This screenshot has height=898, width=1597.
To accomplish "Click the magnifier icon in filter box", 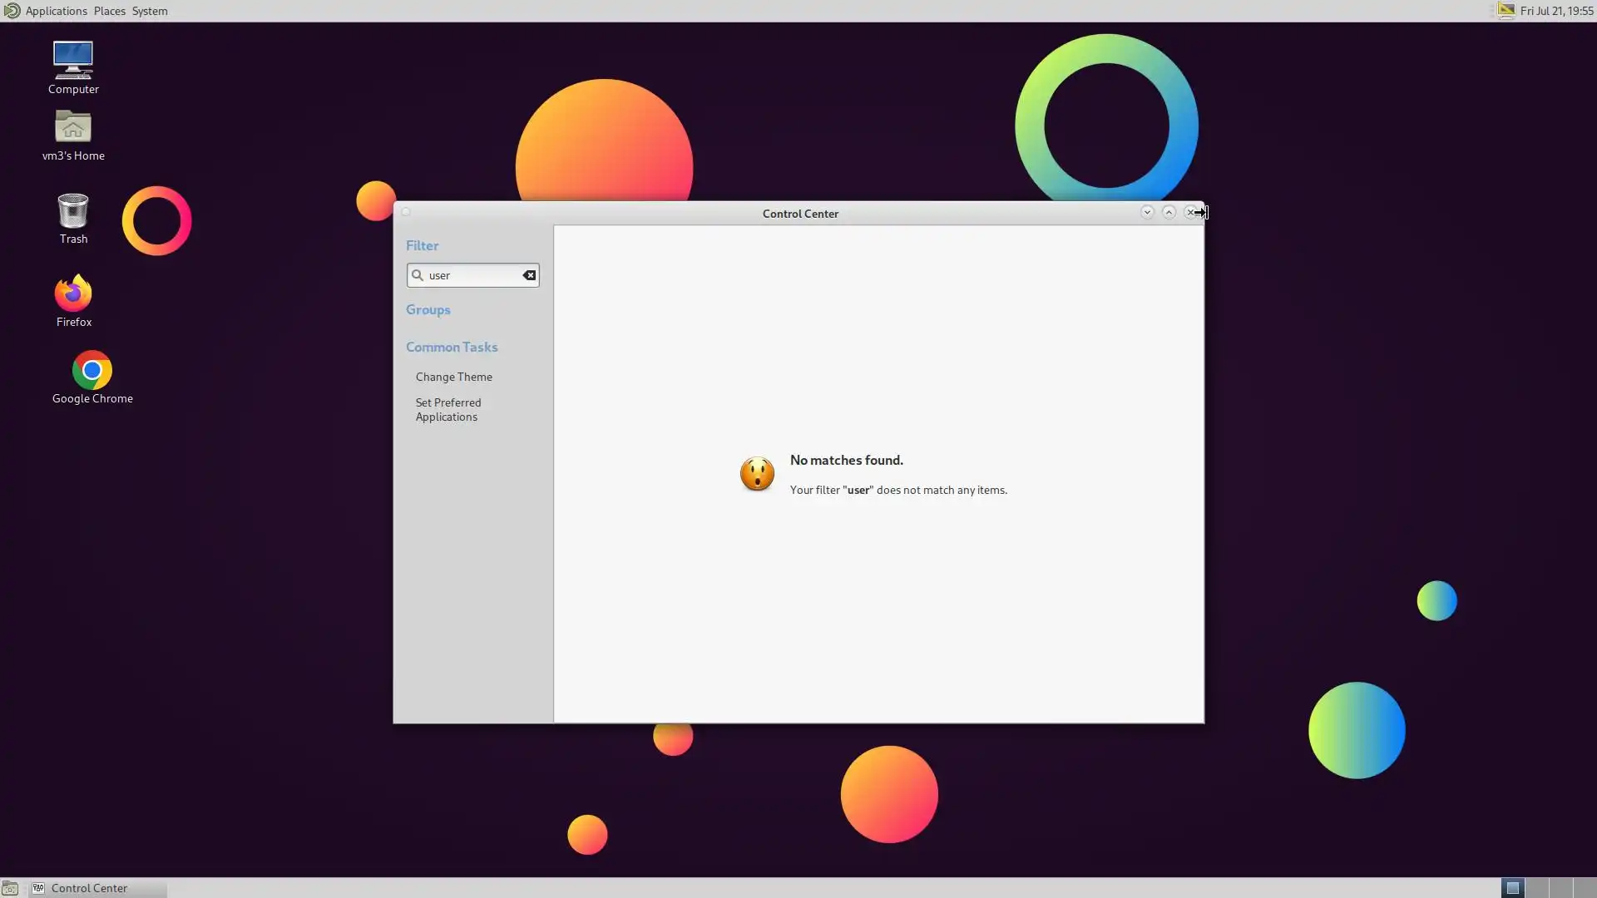I will (x=418, y=275).
